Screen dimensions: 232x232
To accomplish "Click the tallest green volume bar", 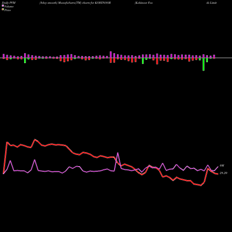I will tap(204, 64).
